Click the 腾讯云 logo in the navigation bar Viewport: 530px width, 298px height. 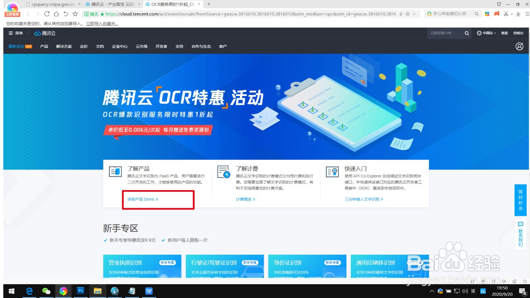(x=45, y=33)
